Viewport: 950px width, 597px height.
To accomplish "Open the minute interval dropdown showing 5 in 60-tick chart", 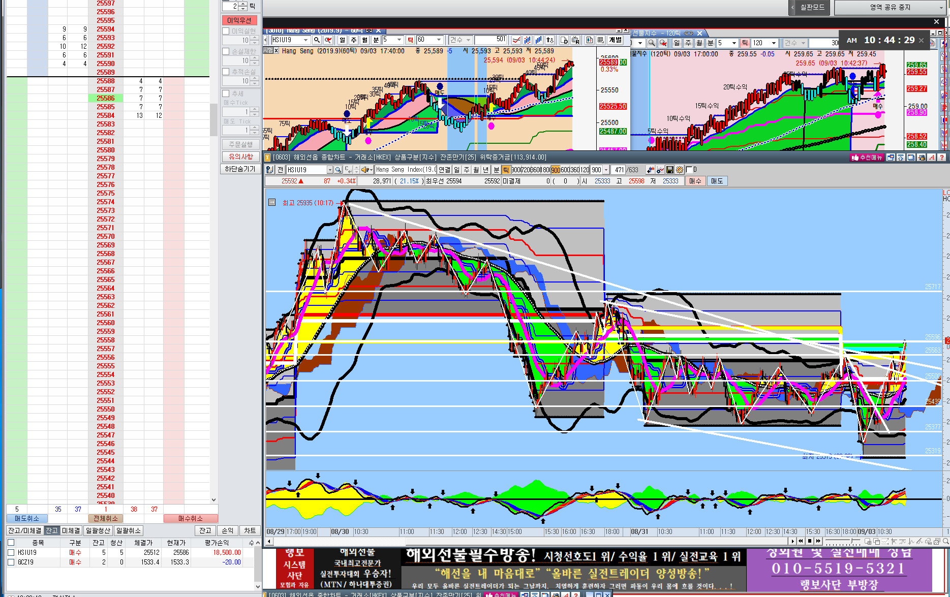I will 400,40.
